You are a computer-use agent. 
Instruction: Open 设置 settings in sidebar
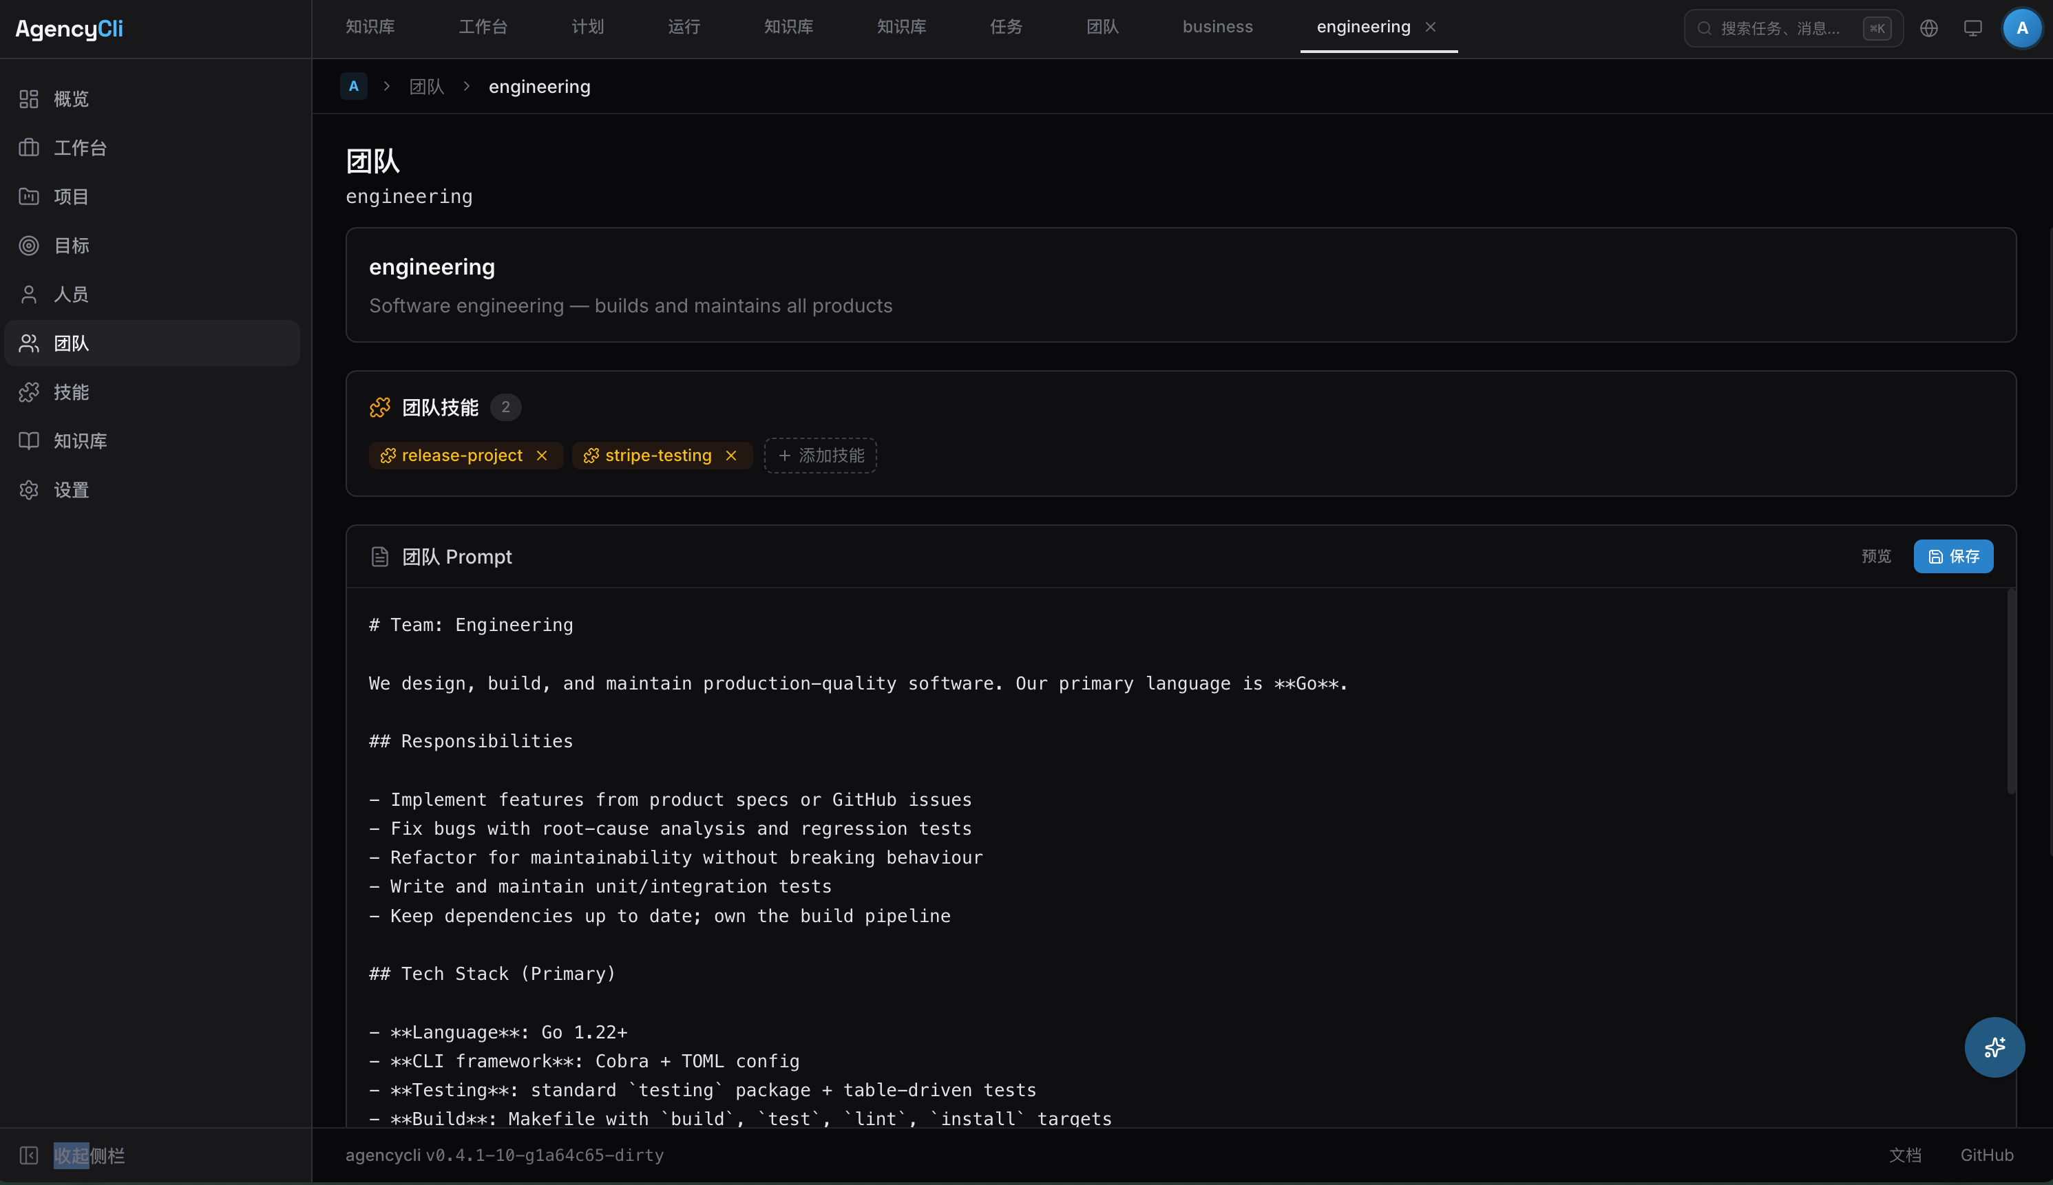(71, 490)
